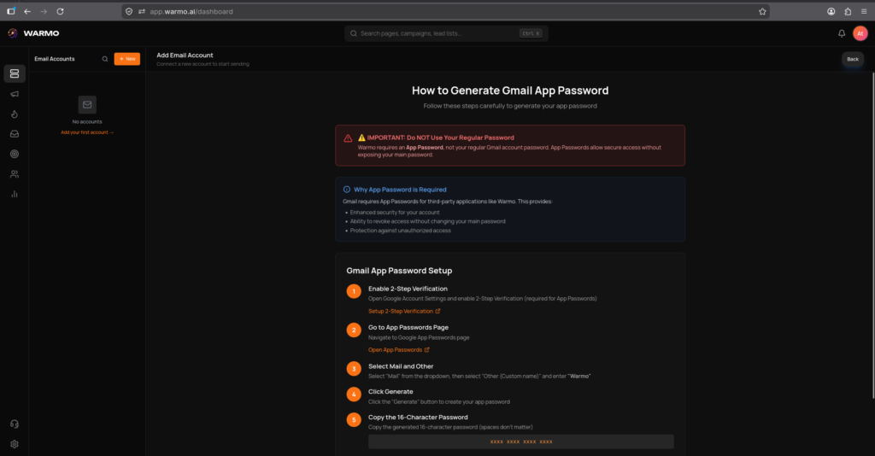Click the blue info circle icon
The image size is (875, 456).
click(347, 190)
